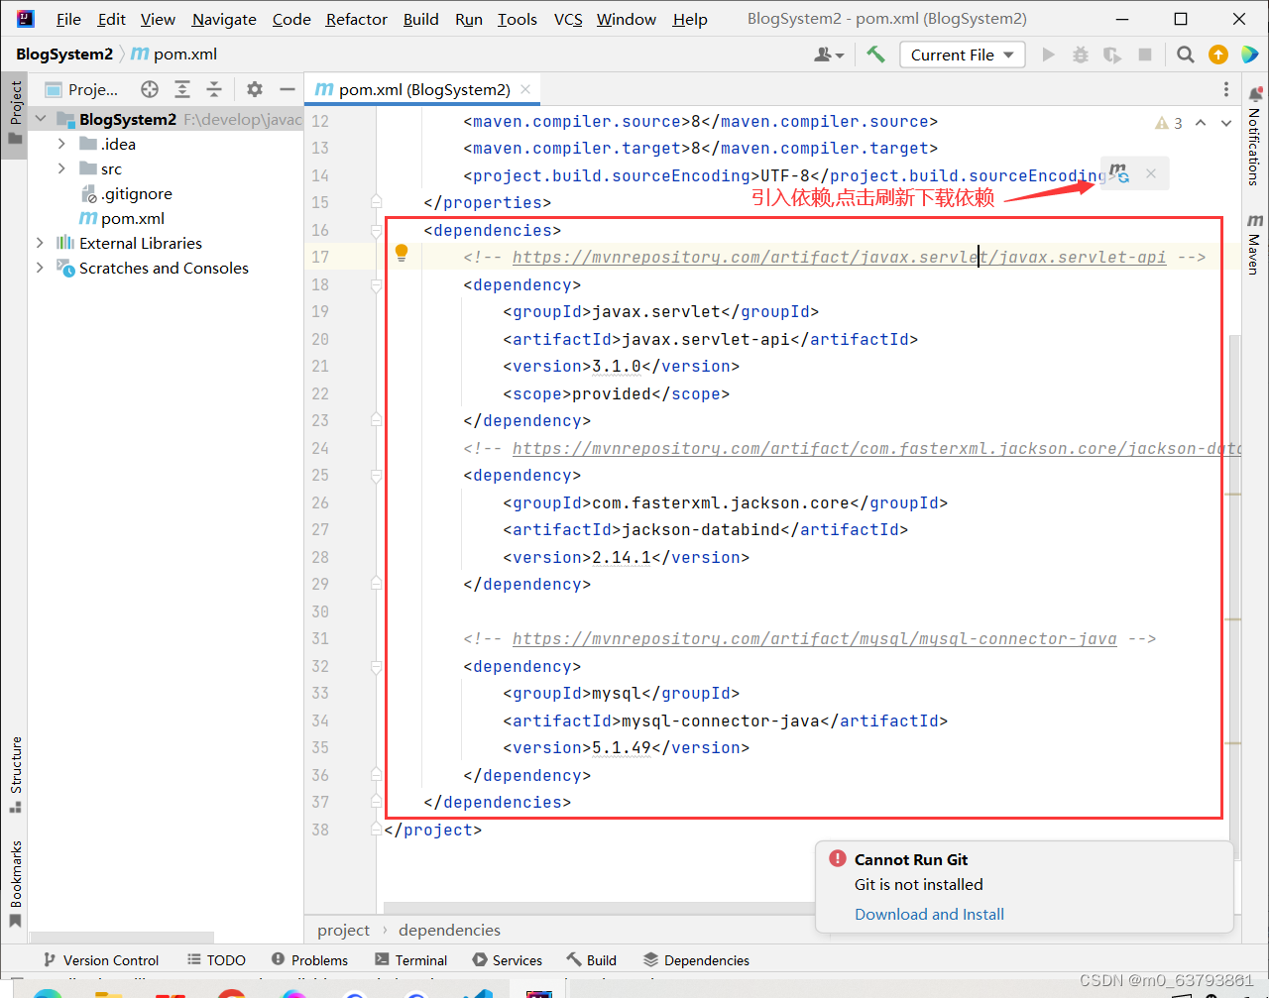The image size is (1269, 998).
Task: Click the Debug bug icon in toolbar
Action: (1081, 55)
